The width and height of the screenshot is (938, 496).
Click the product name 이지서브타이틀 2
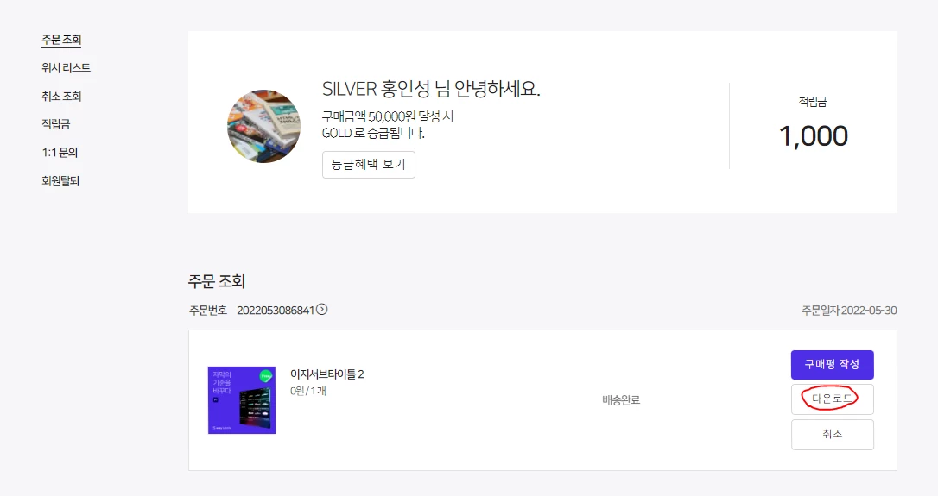[x=327, y=374]
